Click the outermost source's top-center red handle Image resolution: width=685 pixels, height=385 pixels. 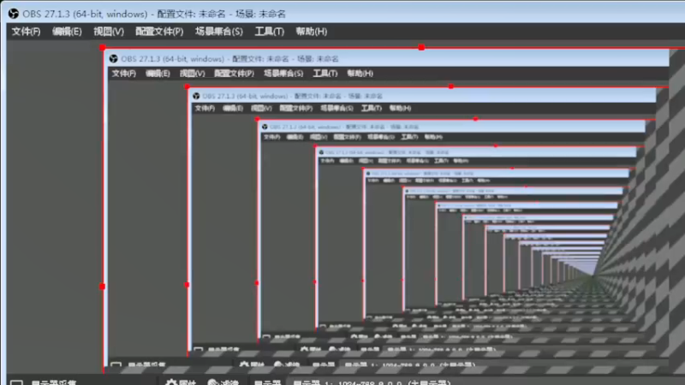point(421,47)
